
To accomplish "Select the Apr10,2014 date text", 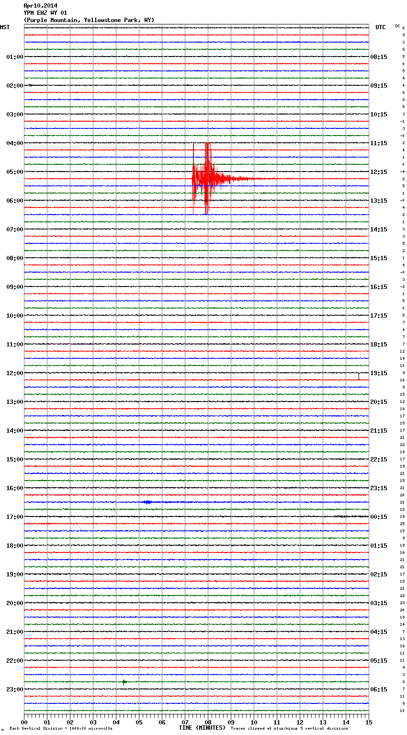I will coord(40,6).
